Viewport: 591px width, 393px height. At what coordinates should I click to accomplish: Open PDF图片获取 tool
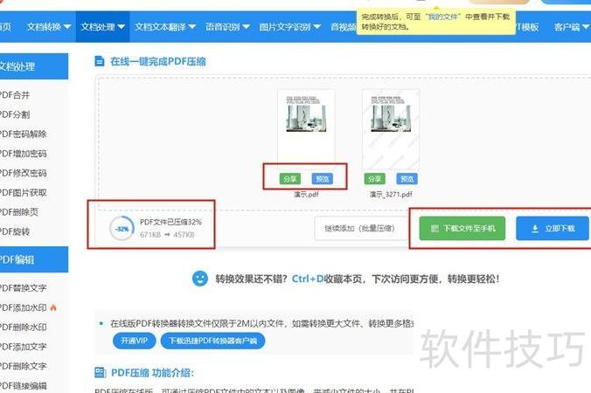pos(24,193)
